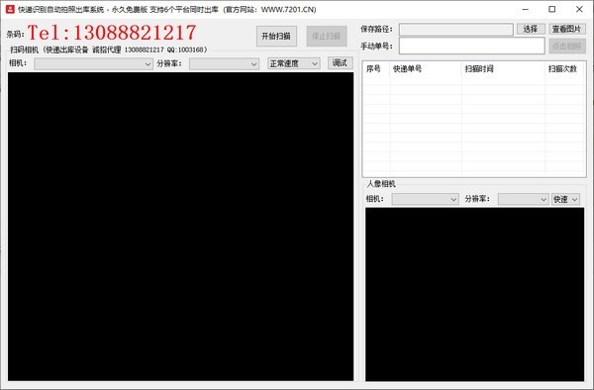This screenshot has width=594, height=390.
Task: Focus the 手动单号 input field
Action: coord(471,46)
